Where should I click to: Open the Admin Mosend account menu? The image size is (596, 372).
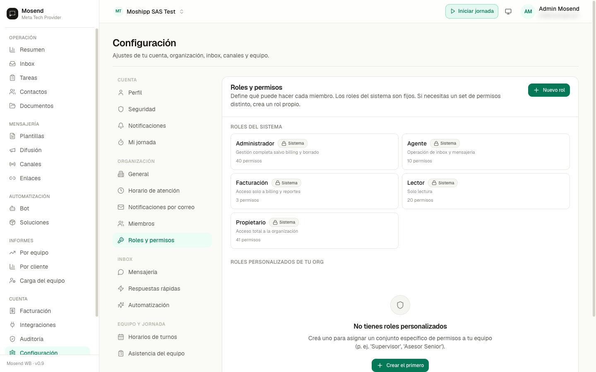tap(559, 12)
